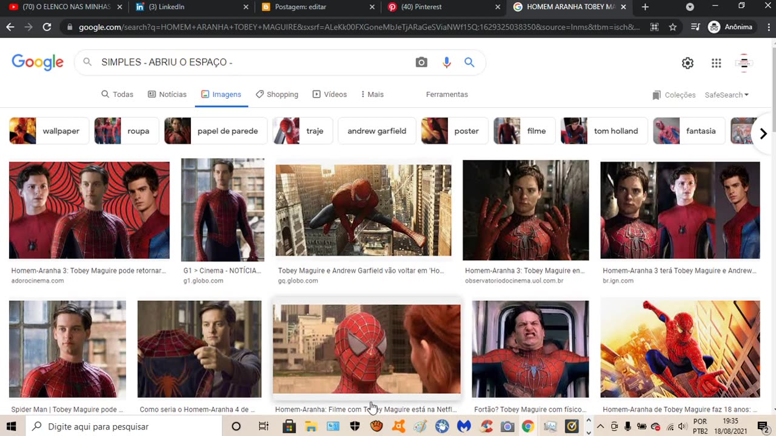Open Malwarebytes taskbar icon
Screen dimensions: 776x436
point(464,426)
